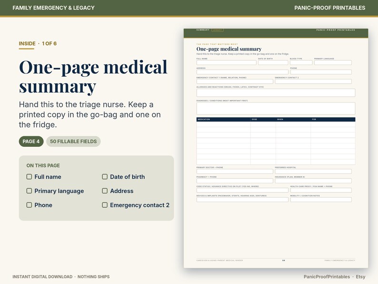Click FAMILY EMERGENCY & LEGACY in top banner
Screen dimensions: 378x284
pos(53,8)
